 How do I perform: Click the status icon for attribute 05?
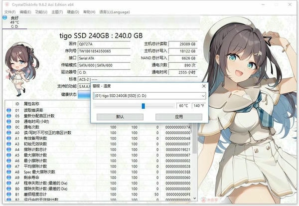pyautogui.click(x=9, y=116)
